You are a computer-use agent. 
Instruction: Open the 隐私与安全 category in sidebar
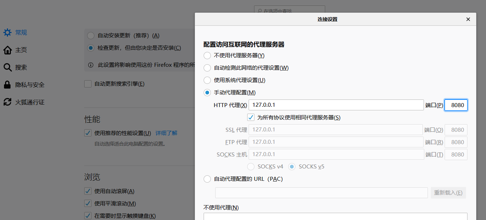[x=30, y=85]
